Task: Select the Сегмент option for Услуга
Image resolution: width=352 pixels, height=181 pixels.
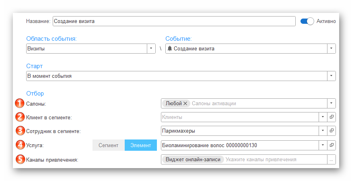Action: pos(109,145)
